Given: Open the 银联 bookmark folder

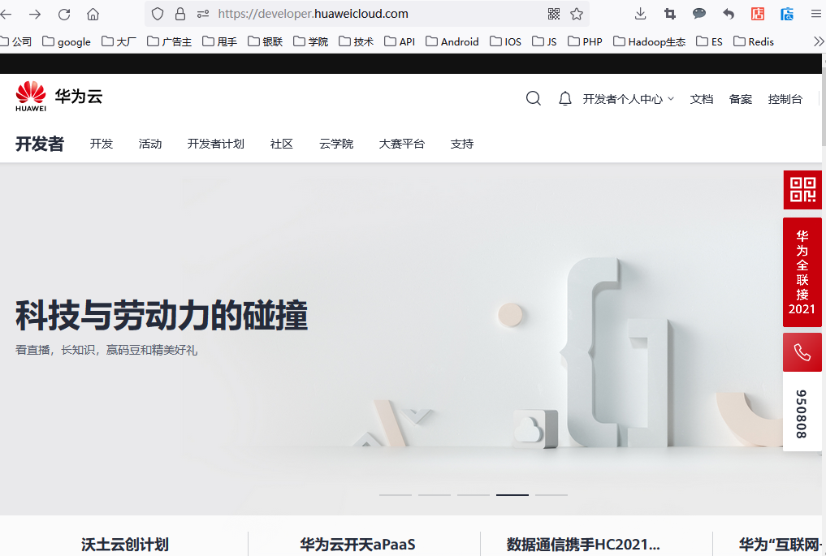Looking at the screenshot, I should click(x=265, y=41).
